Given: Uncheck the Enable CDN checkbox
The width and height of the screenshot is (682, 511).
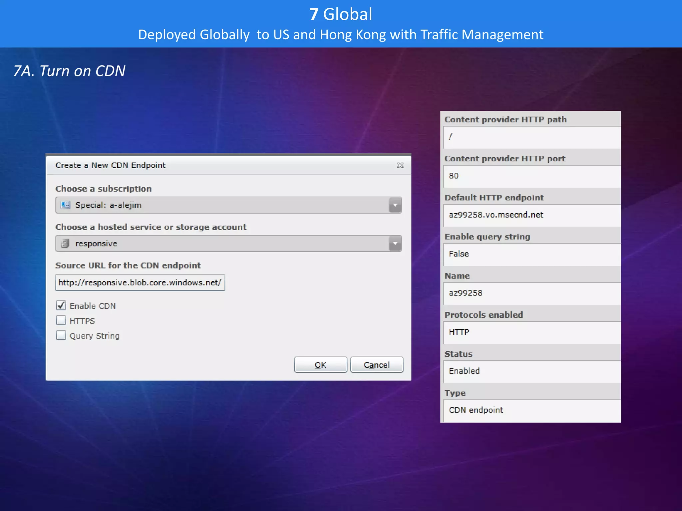Looking at the screenshot, I should pyautogui.click(x=61, y=305).
